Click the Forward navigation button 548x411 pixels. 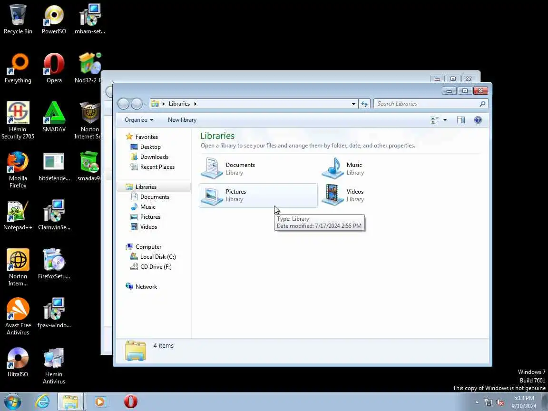tap(137, 104)
